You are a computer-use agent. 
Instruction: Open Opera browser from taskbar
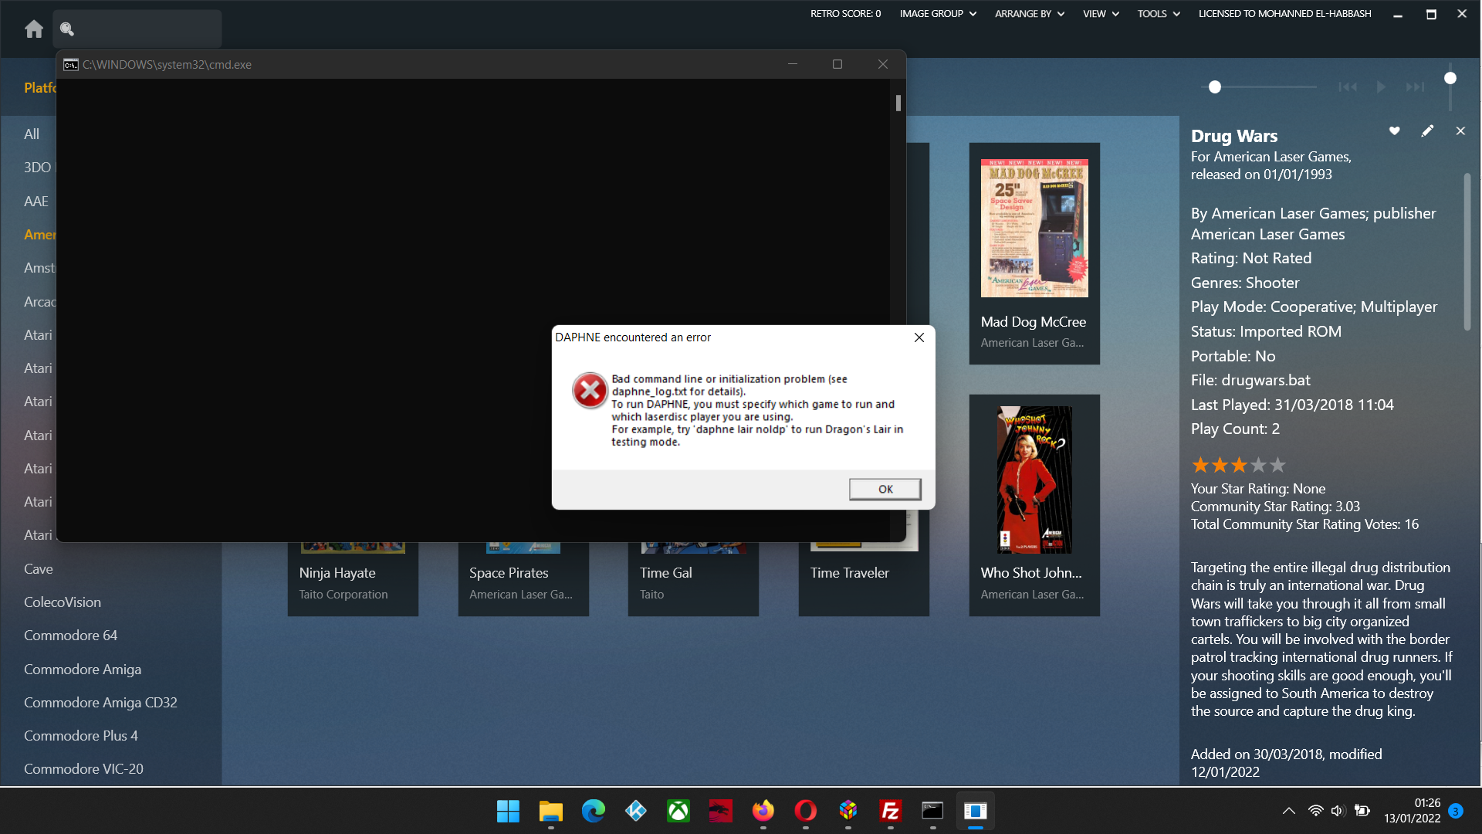click(805, 811)
